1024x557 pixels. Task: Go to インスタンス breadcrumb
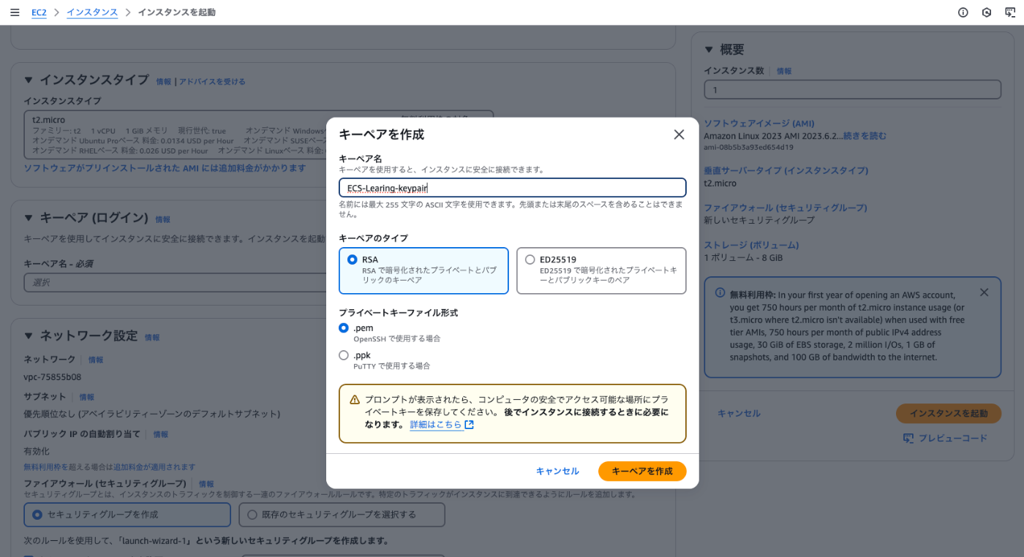click(92, 12)
